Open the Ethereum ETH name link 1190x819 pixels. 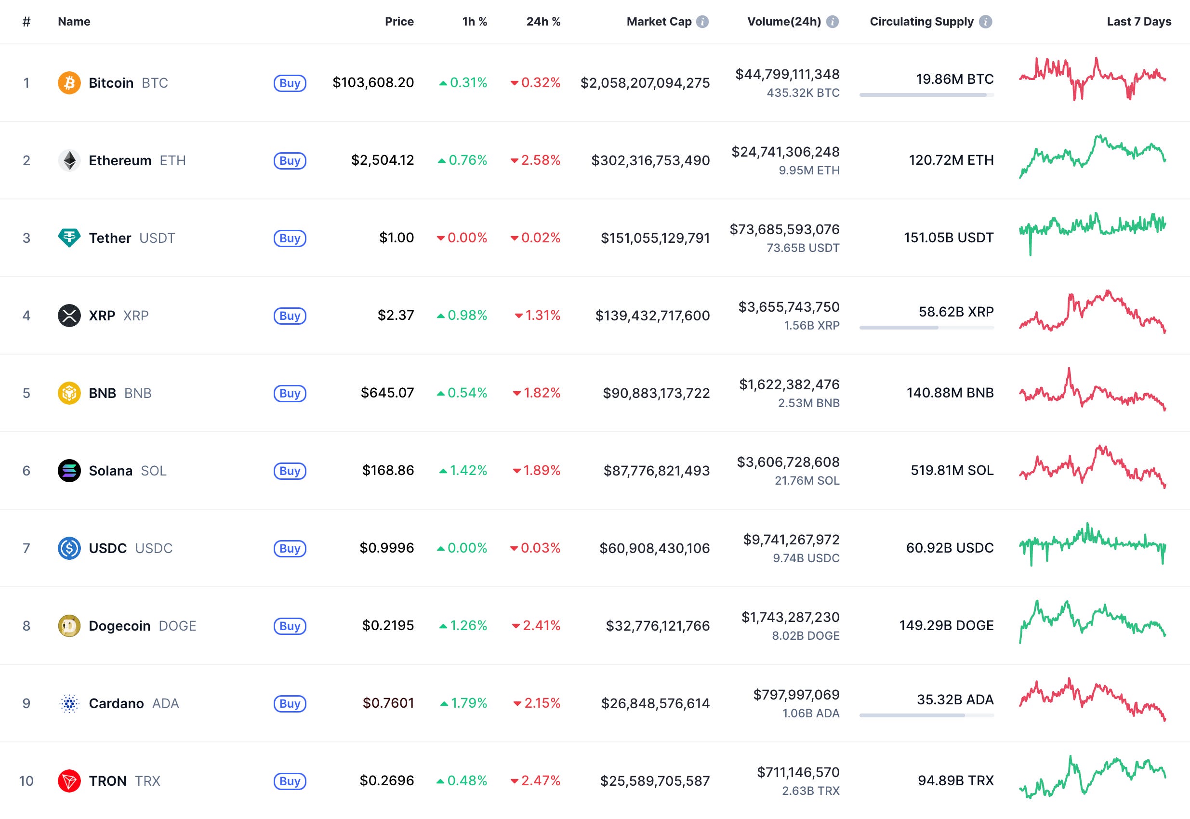[x=137, y=160]
